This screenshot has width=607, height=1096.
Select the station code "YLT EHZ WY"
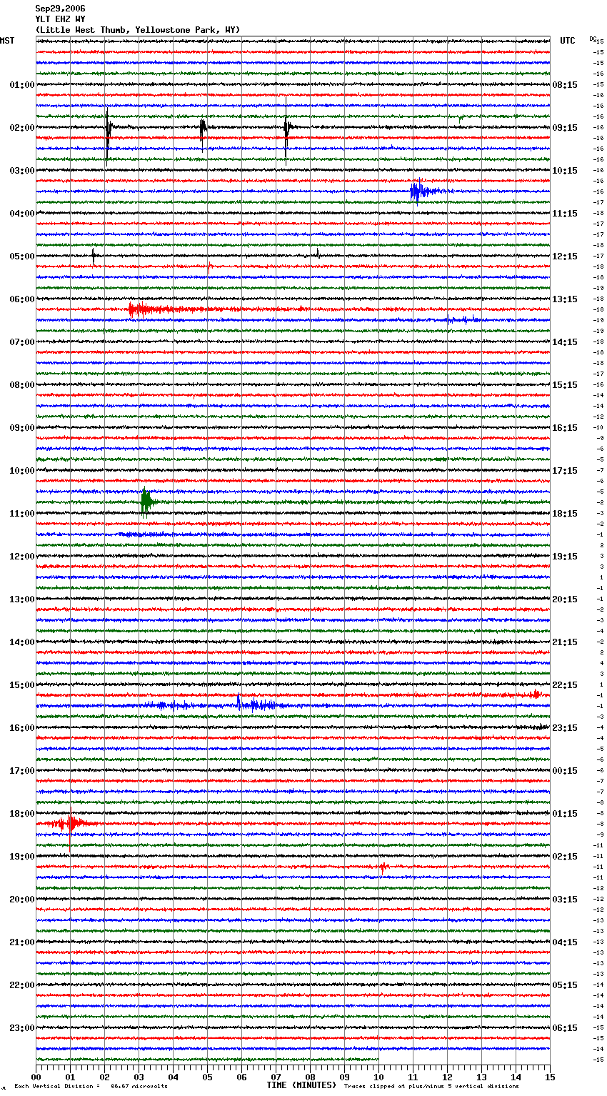coord(61,19)
